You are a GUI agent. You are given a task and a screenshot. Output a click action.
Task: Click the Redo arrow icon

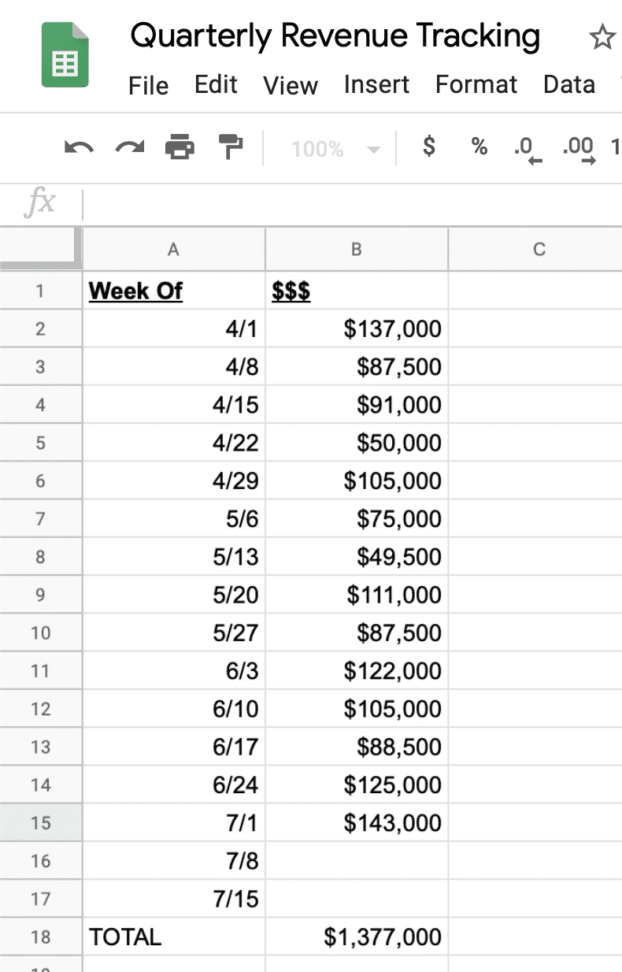pos(130,147)
